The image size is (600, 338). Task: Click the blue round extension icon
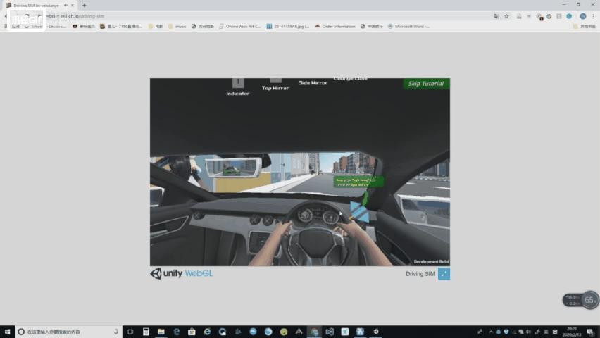570,16
